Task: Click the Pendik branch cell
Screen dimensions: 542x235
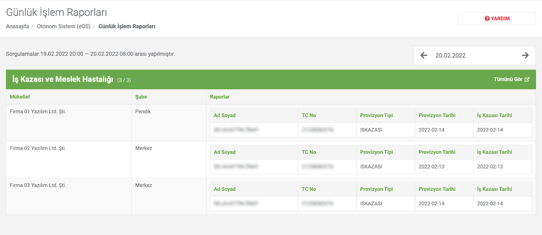Action: (169, 122)
